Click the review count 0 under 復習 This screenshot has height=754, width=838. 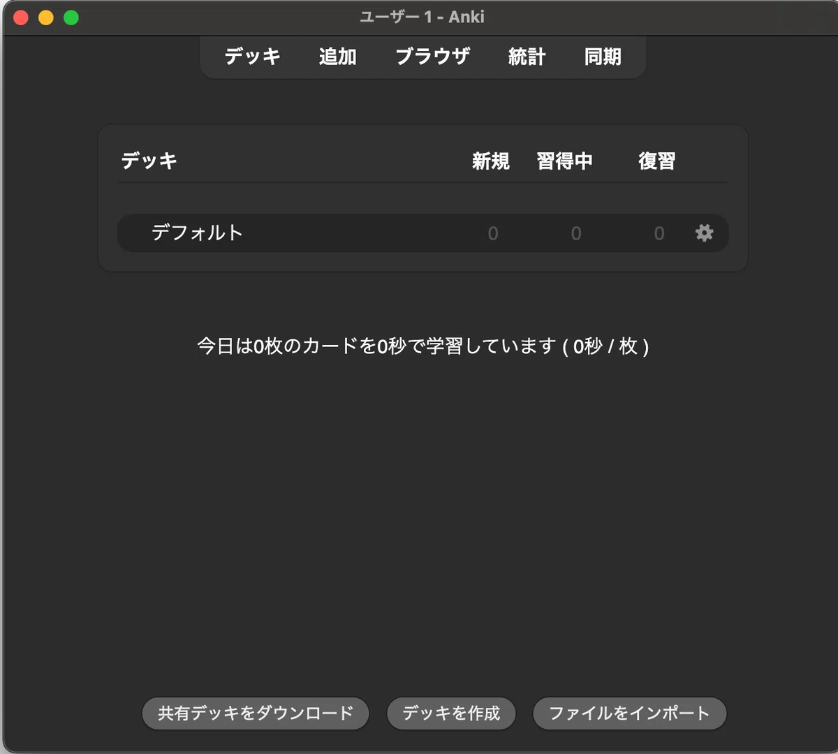tap(659, 233)
